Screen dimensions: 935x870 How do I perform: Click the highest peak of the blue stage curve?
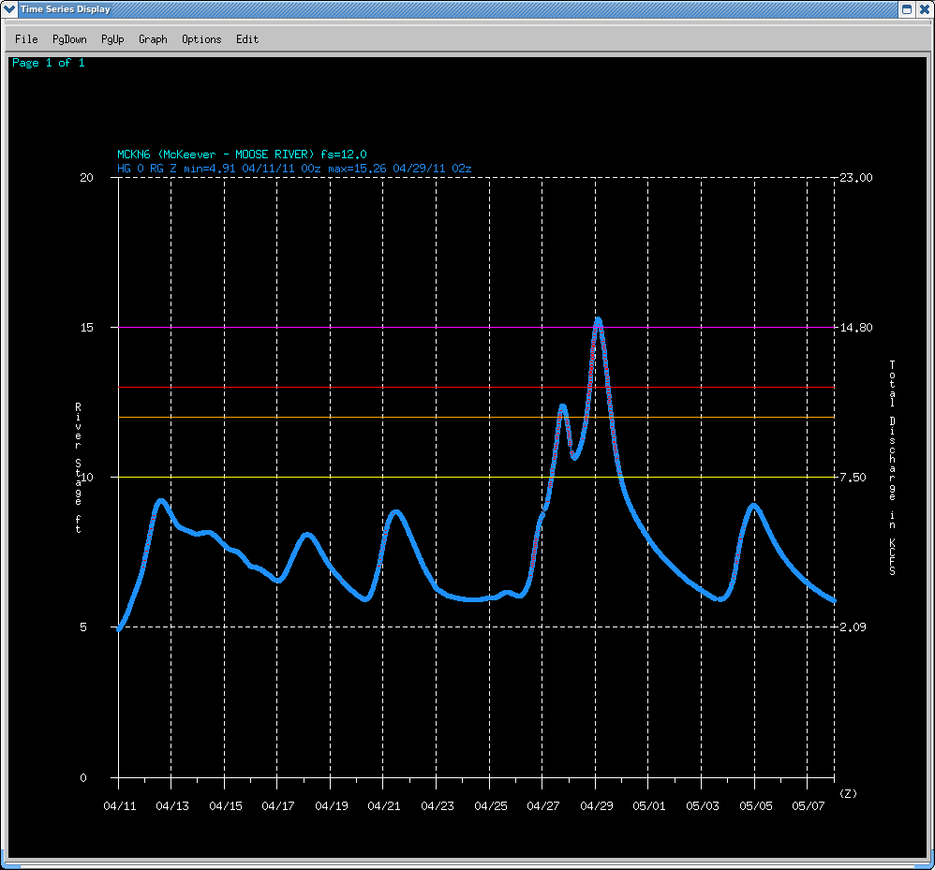click(x=598, y=321)
